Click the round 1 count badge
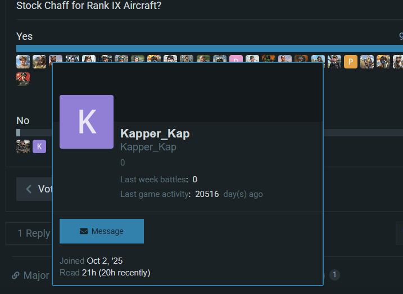 tap(334, 275)
